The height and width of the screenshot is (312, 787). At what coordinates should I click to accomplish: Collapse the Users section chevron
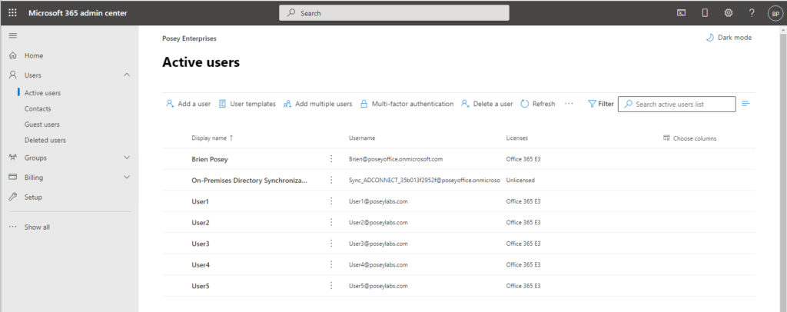tap(127, 75)
